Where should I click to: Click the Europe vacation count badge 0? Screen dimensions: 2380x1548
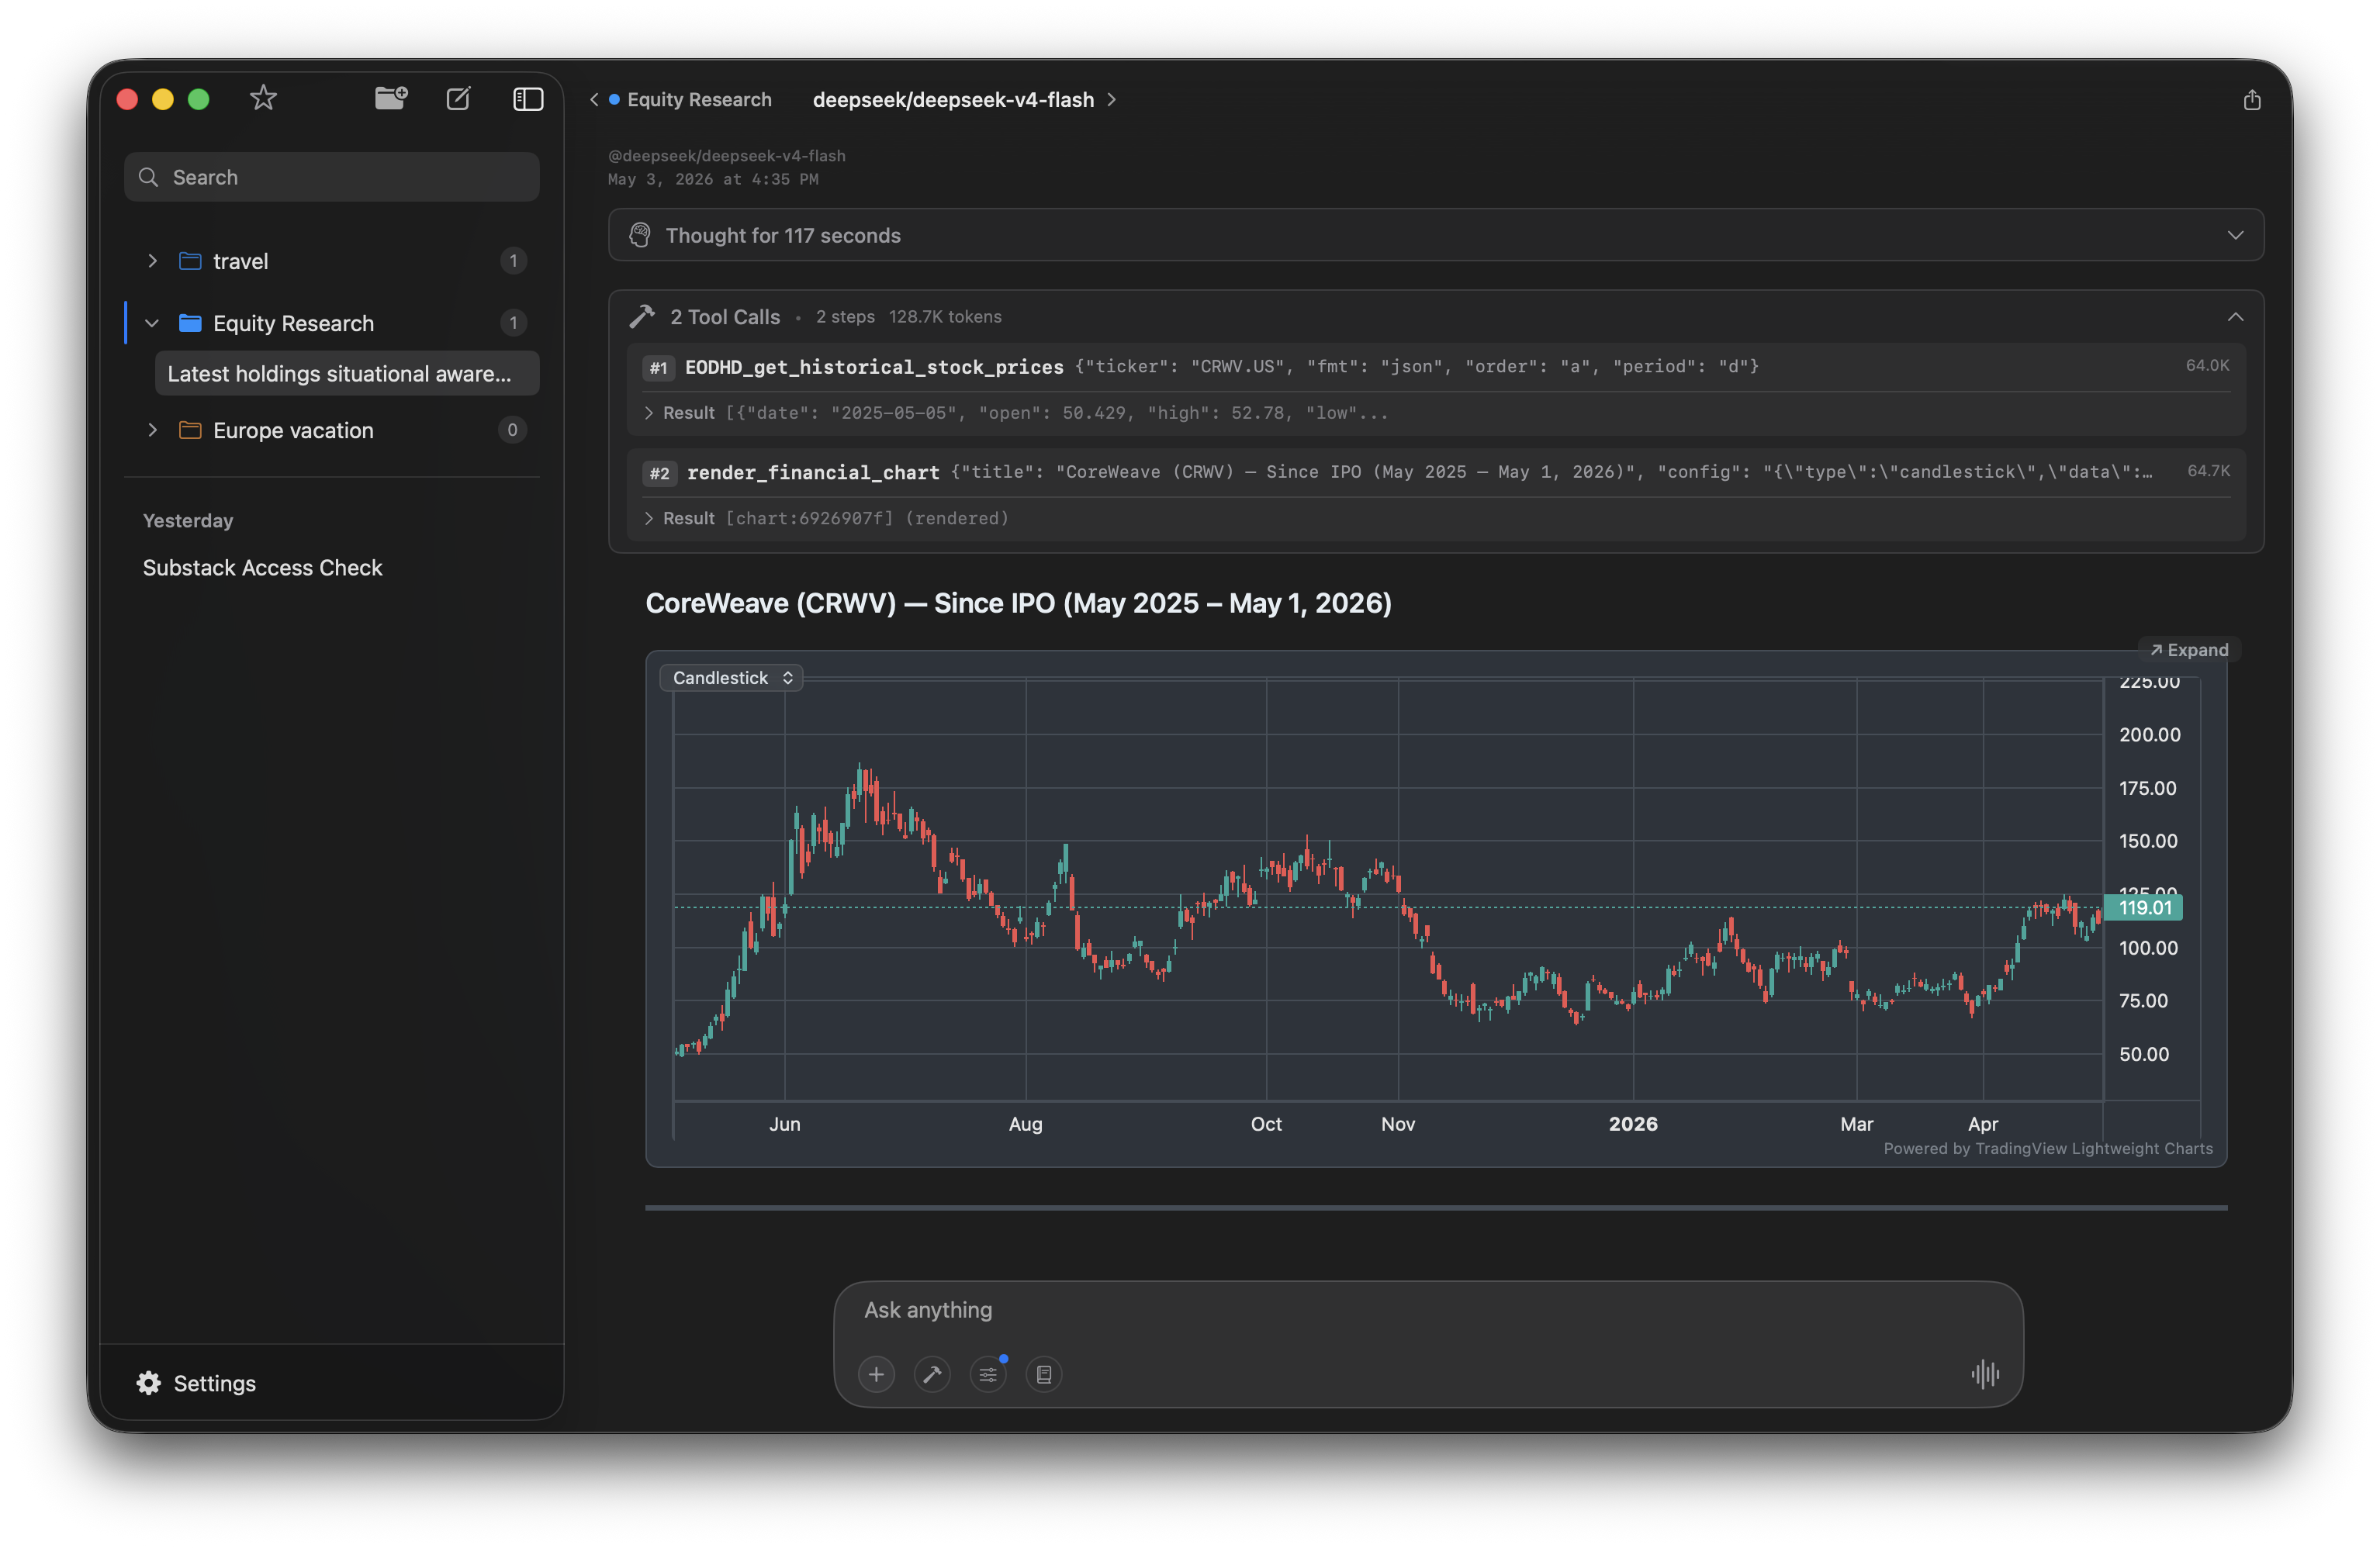pos(512,430)
